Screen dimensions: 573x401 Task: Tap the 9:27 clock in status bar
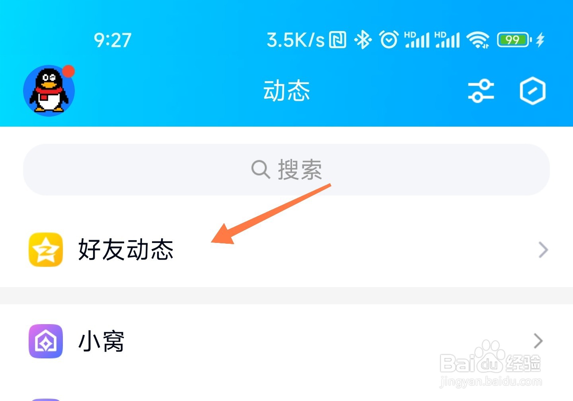pos(113,40)
